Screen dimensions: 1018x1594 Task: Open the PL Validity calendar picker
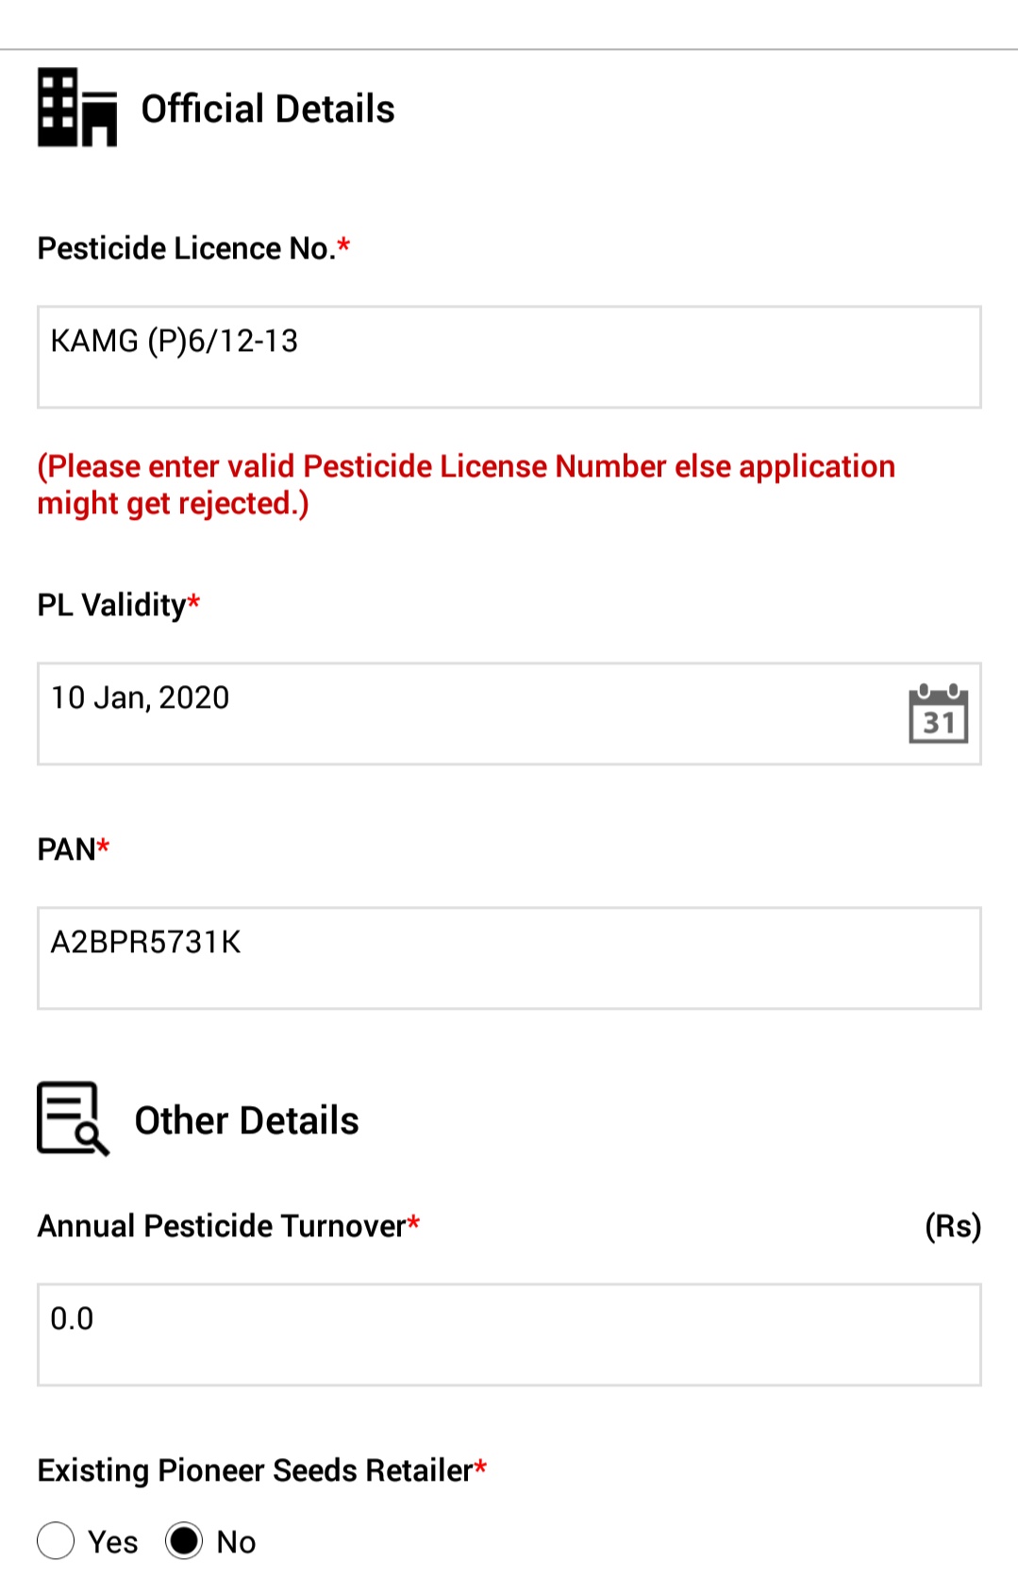tap(938, 713)
